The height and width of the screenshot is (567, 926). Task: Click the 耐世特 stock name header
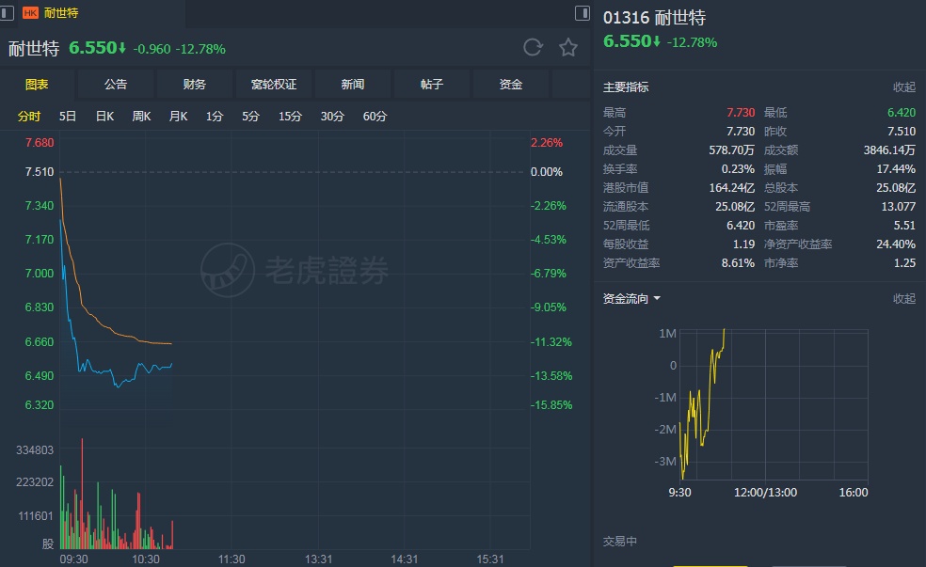tap(33, 48)
